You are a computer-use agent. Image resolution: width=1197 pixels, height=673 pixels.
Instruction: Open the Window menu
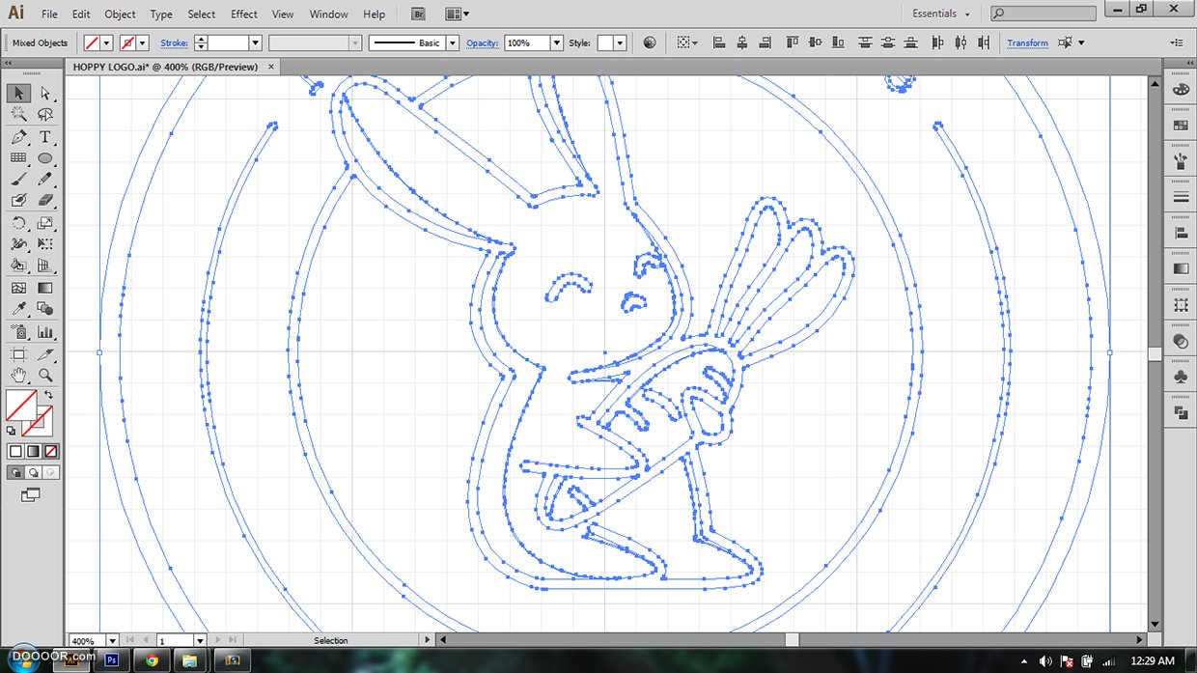[x=329, y=14]
